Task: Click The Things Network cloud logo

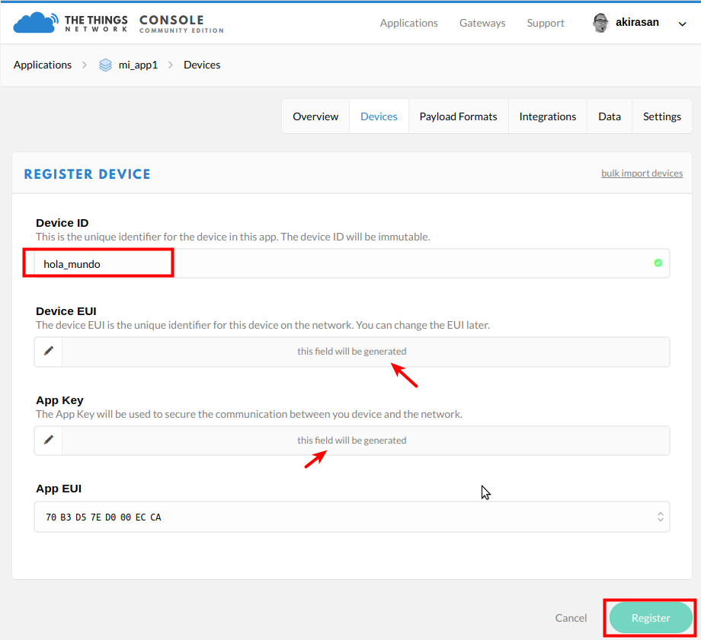Action: point(36,23)
